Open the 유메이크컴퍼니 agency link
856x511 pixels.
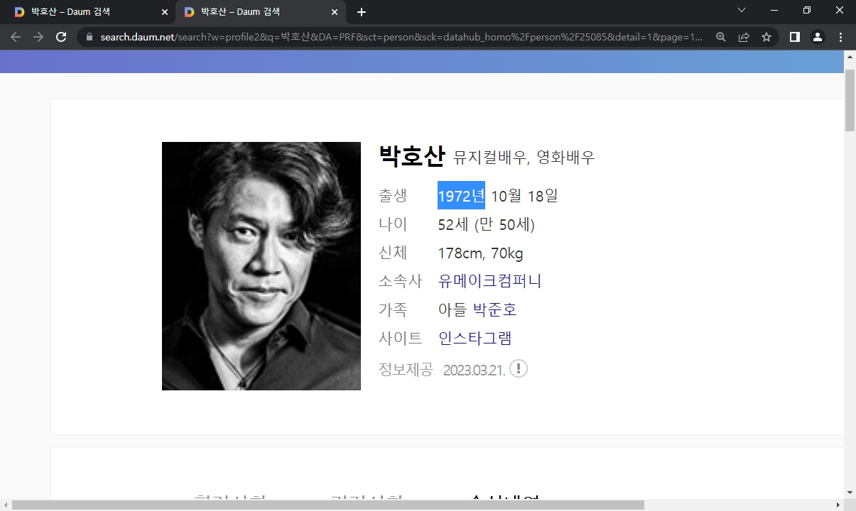coord(490,281)
